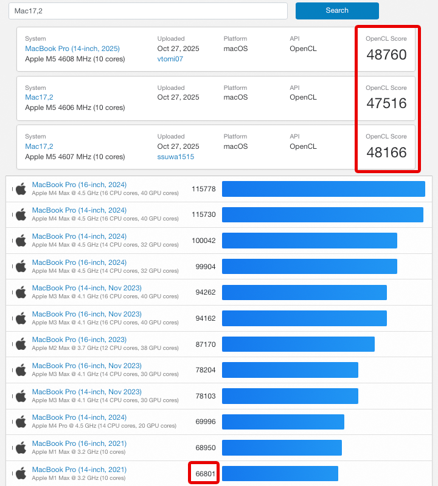
Task: Click the Apple icon in the 78204 score row
Action: (x=21, y=370)
